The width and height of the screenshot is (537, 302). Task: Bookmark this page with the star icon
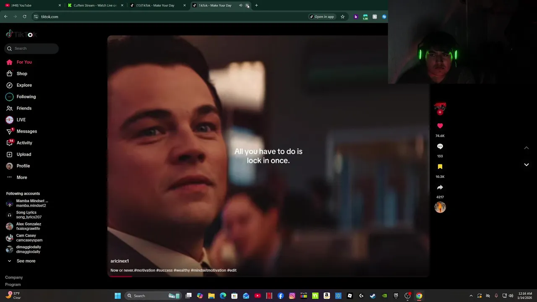[x=342, y=17]
